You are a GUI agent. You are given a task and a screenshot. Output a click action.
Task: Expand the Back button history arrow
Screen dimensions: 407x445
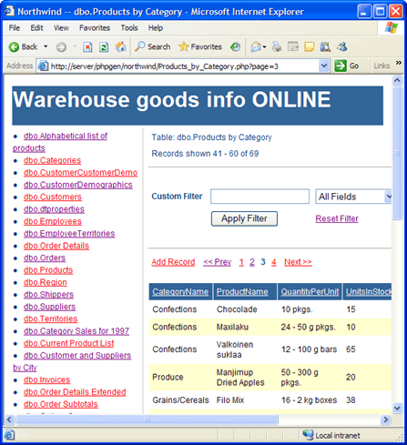click(x=46, y=46)
